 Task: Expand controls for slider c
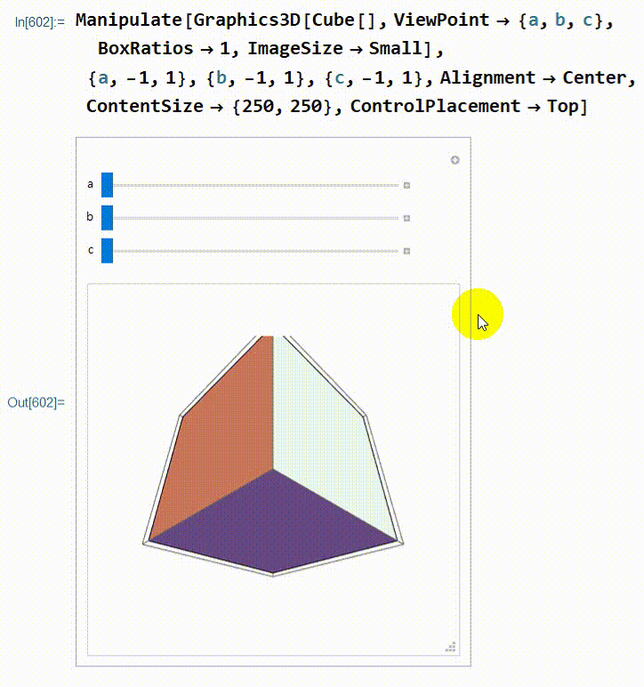pos(407,251)
